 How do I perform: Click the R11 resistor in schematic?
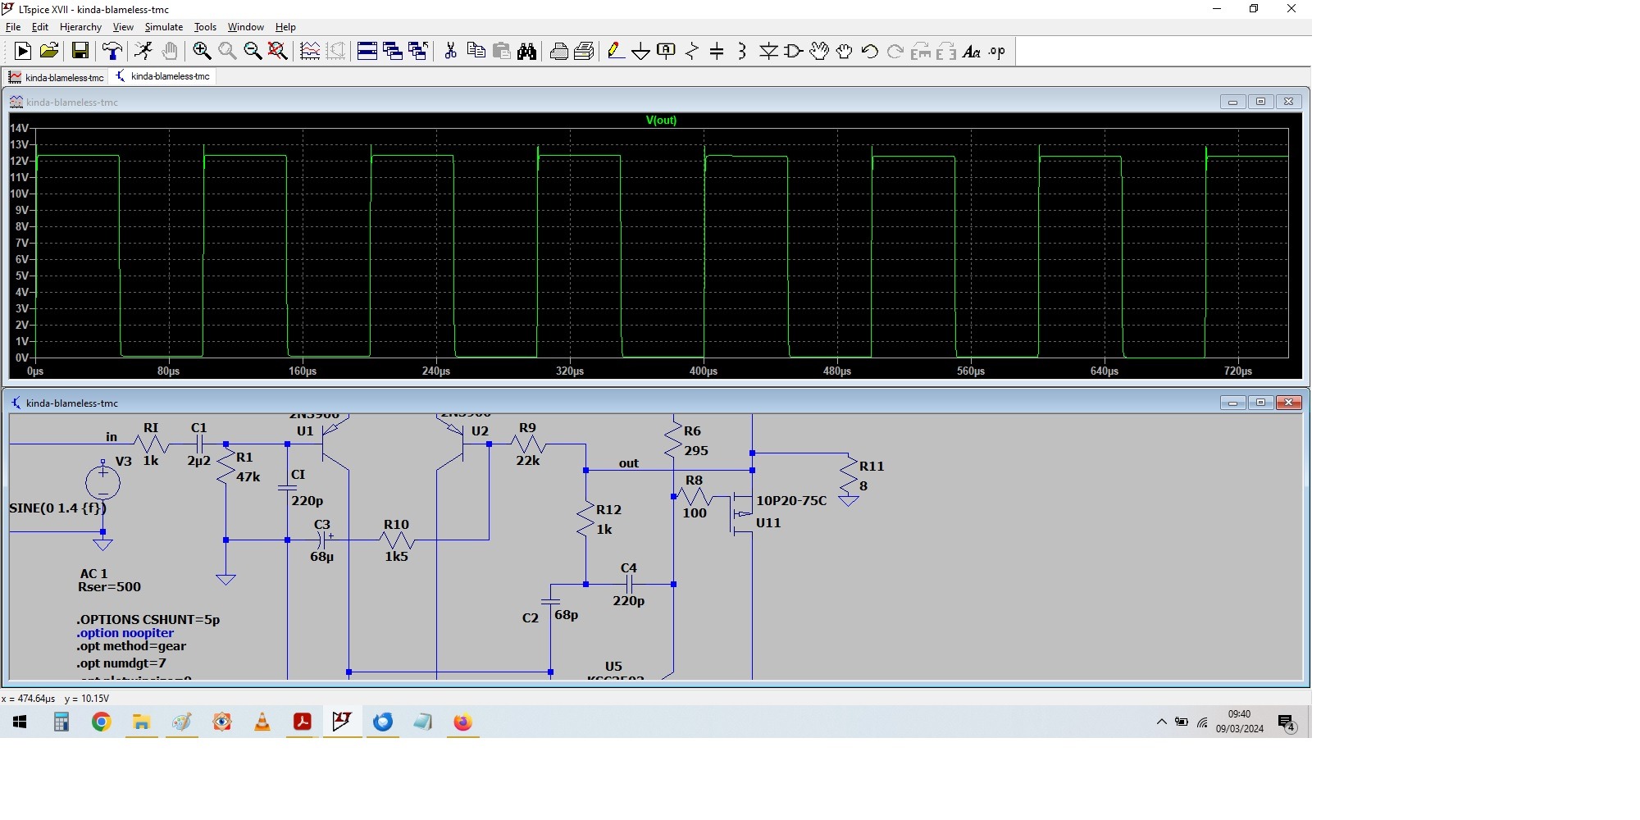click(850, 476)
